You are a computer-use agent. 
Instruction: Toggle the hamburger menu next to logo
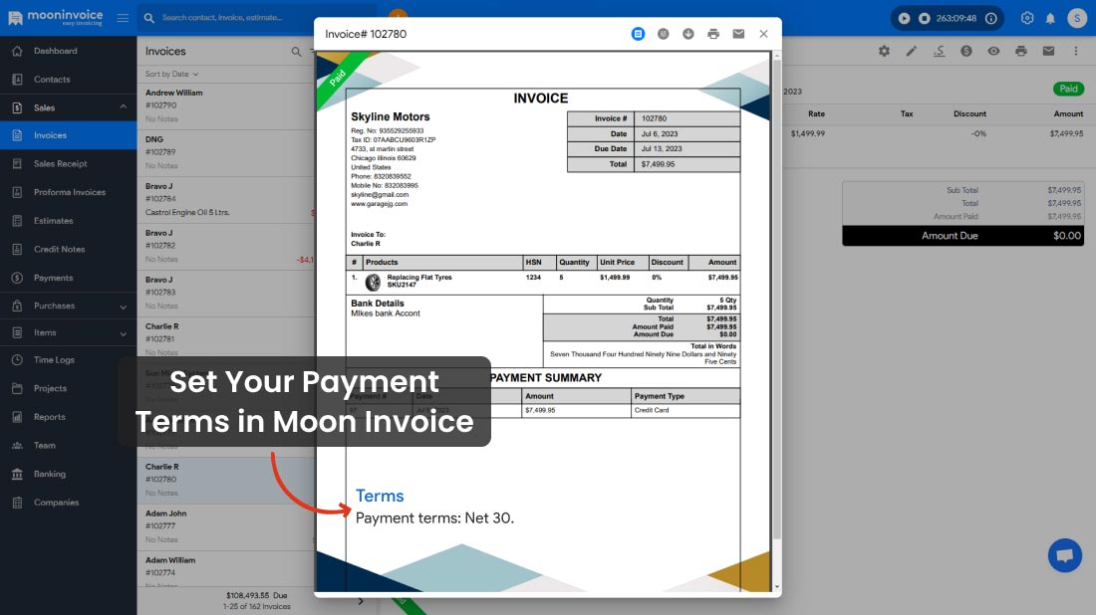123,18
